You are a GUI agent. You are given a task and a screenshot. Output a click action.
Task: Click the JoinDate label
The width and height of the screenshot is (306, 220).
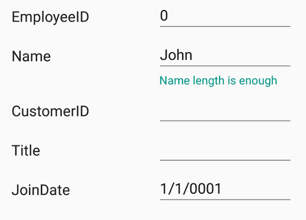[x=41, y=190]
